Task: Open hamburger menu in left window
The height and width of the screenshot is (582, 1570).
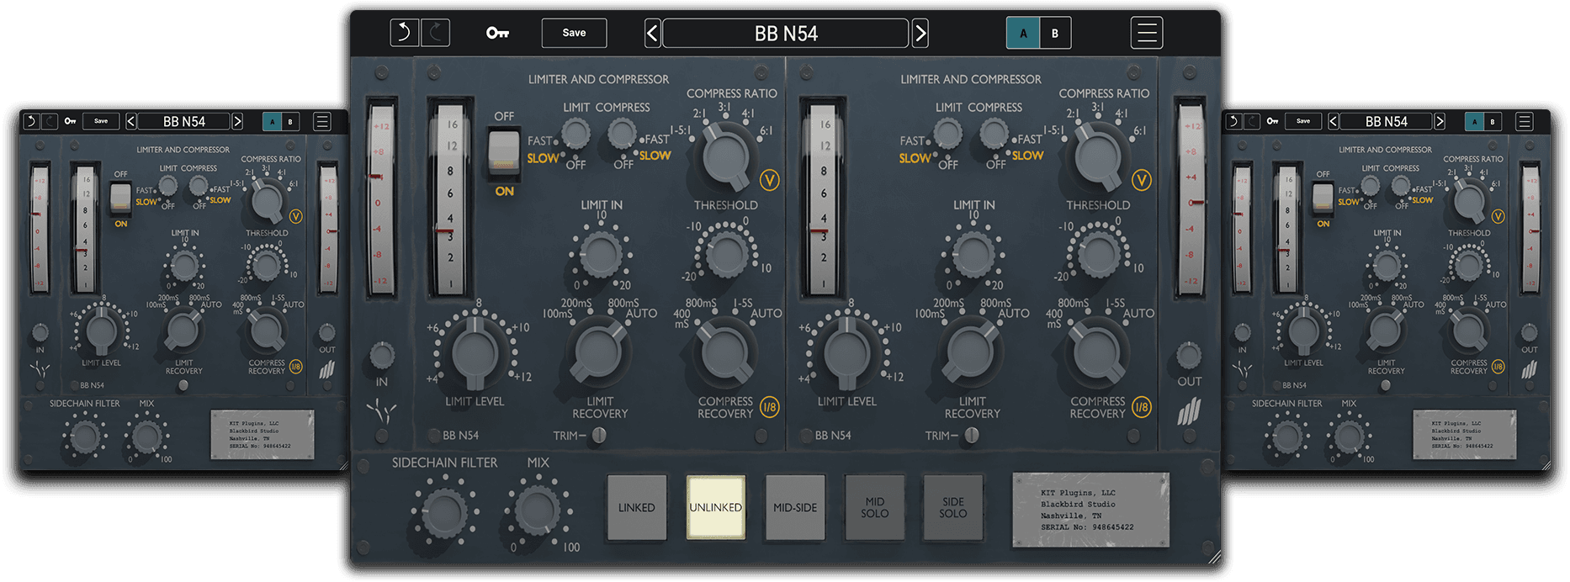Action: coord(321,122)
